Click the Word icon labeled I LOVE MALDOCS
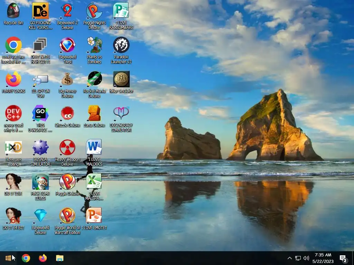The width and height of the screenshot is (354, 265). pos(94,147)
